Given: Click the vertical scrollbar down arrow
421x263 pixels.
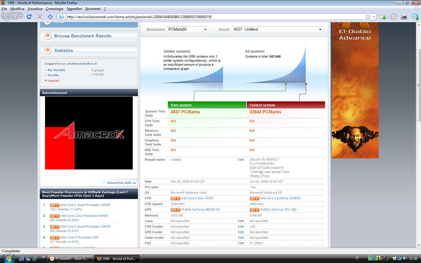Looking at the screenshot, I should [418, 245].
